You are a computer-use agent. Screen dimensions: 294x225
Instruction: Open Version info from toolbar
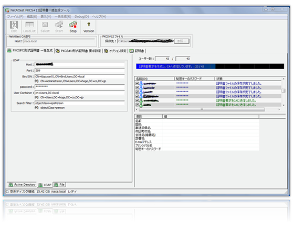pyautogui.click(x=89, y=25)
